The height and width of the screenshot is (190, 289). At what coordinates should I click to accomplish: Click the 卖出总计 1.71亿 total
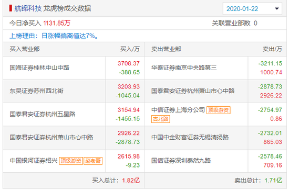259,181
